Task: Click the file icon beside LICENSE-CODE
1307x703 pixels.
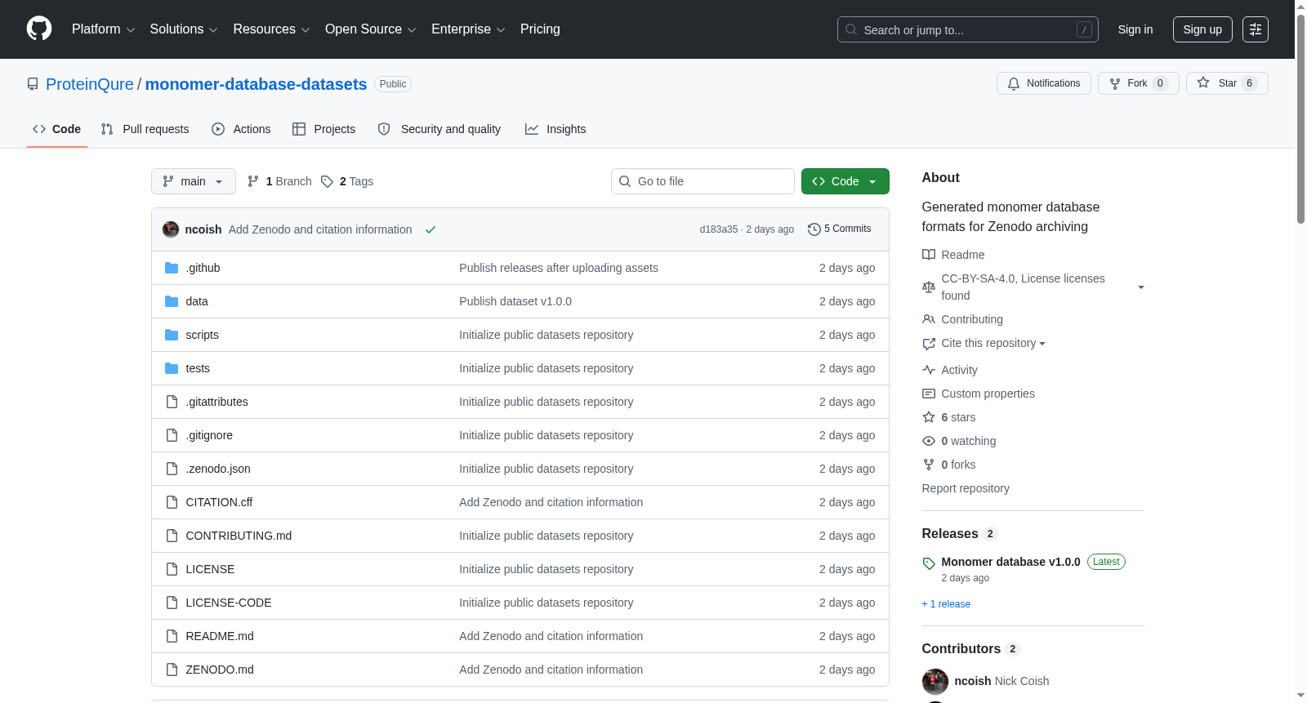Action: 172,603
